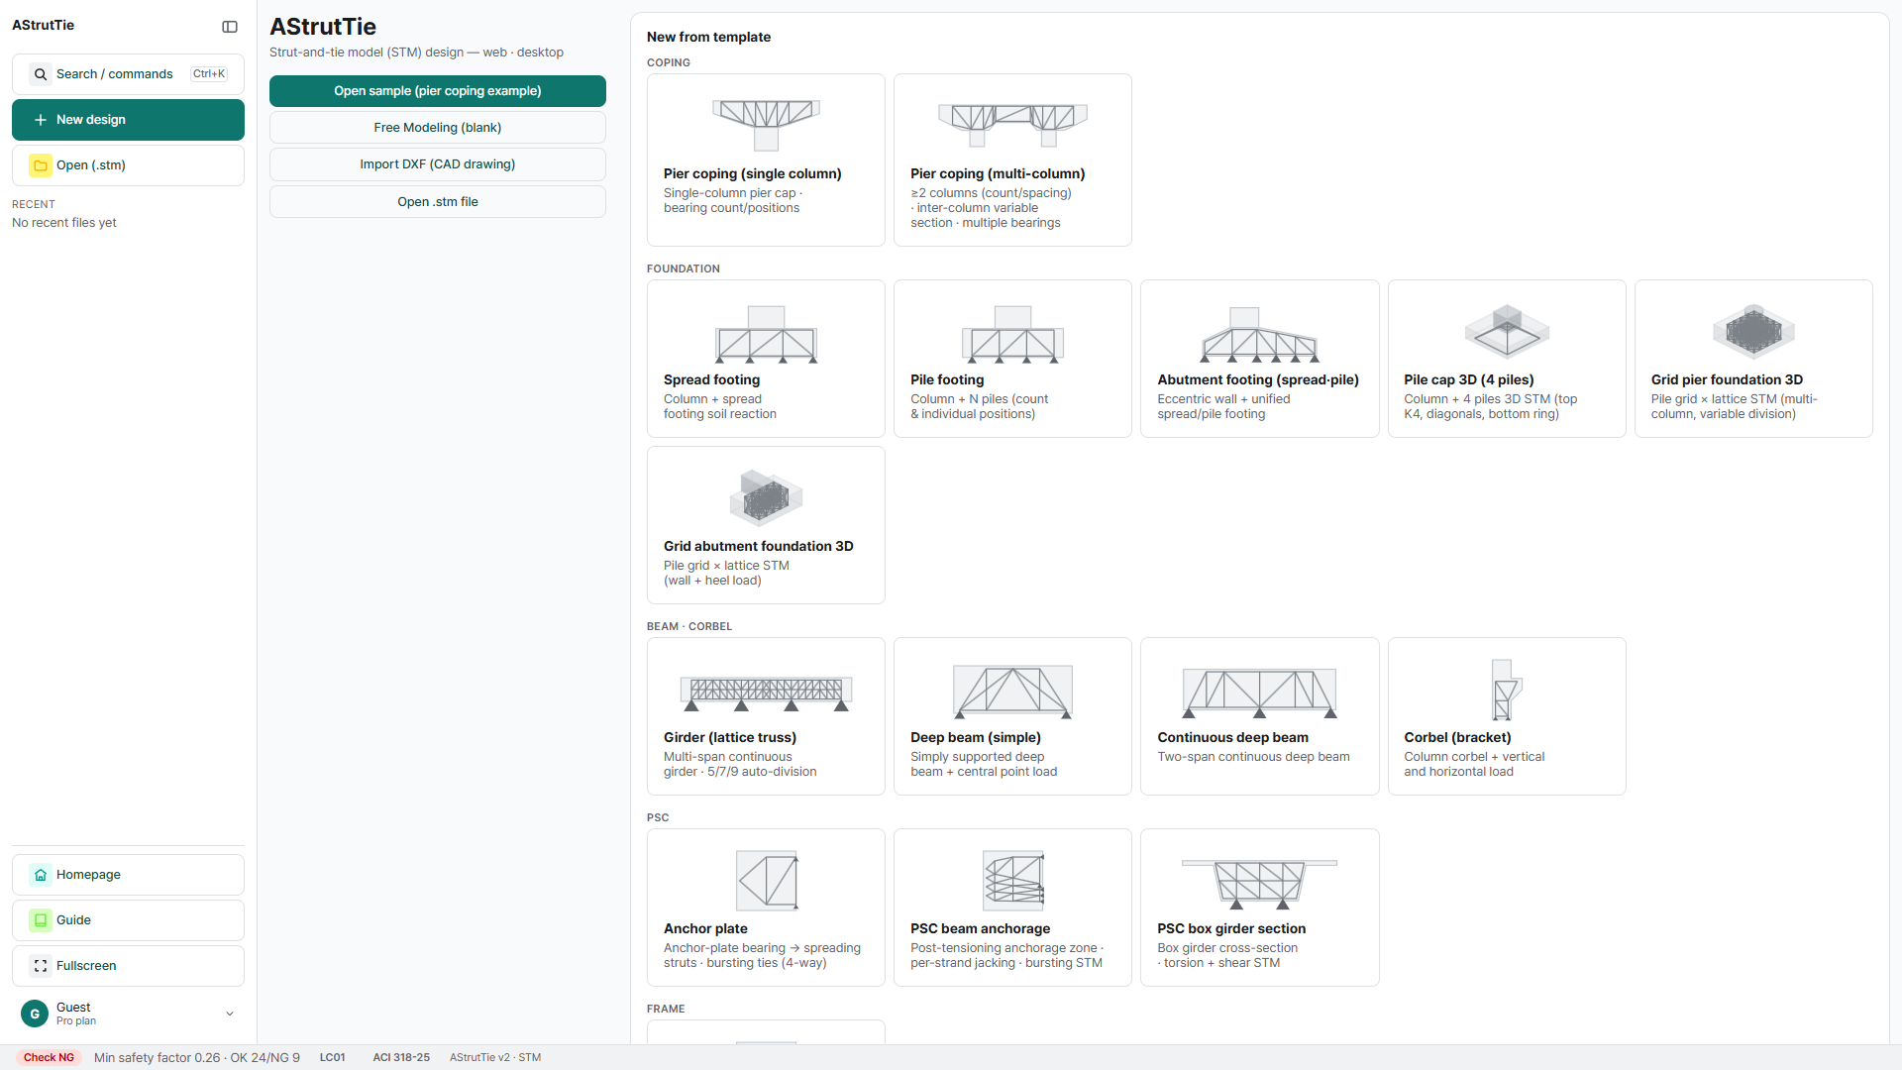Click the Pro plan label
This screenshot has height=1070, width=1902.
tap(76, 1021)
